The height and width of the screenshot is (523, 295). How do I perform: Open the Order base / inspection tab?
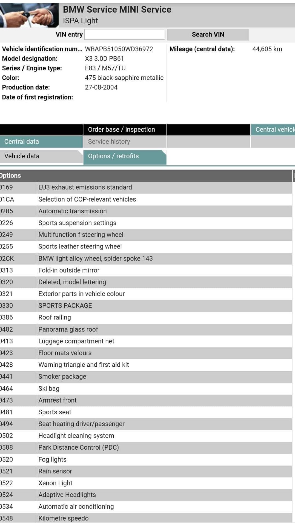[125, 130]
